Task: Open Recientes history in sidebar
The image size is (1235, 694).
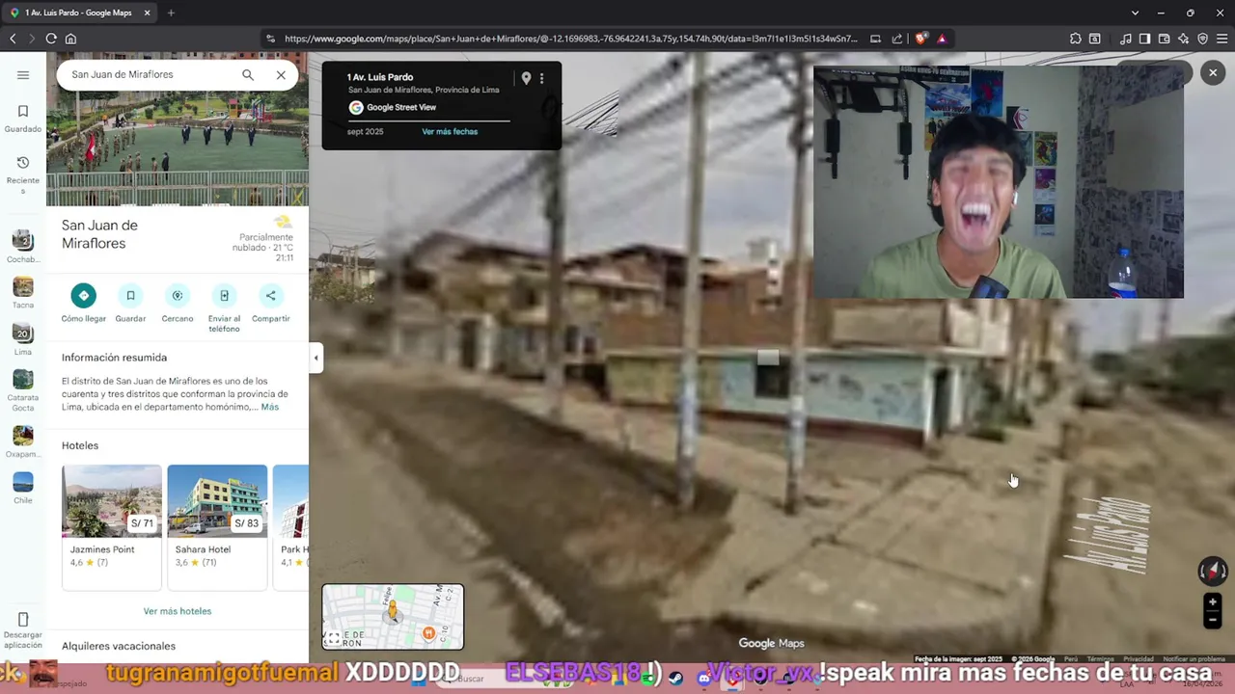Action: 23,173
